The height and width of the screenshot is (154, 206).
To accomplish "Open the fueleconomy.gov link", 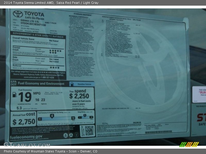I will click(x=26, y=137).
